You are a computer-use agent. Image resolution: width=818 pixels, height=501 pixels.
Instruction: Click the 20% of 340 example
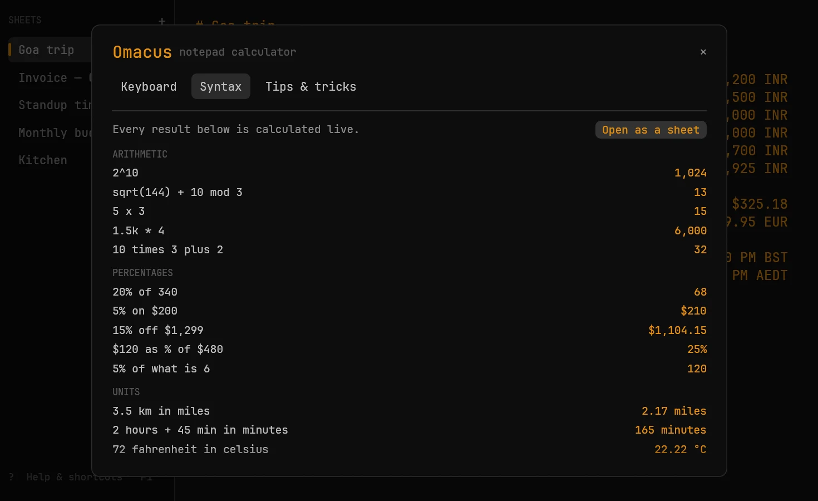(145, 292)
